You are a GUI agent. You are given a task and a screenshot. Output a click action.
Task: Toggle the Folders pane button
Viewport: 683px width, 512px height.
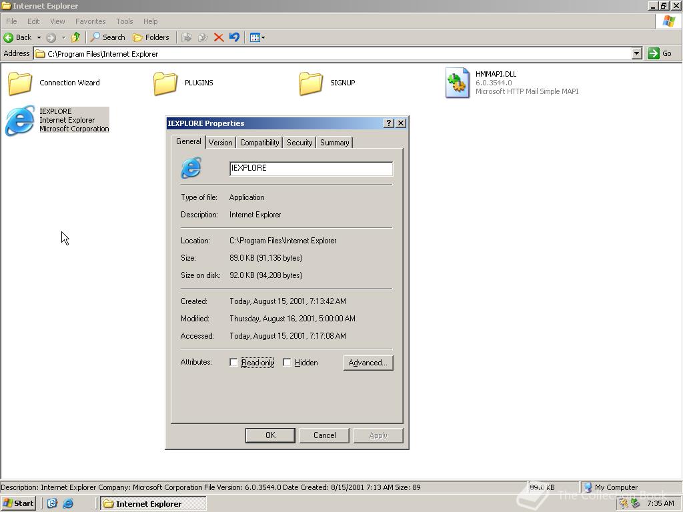(x=151, y=37)
